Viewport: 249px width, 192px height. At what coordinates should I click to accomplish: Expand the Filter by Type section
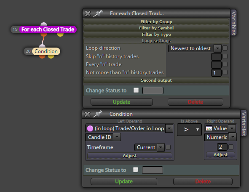click(x=156, y=35)
